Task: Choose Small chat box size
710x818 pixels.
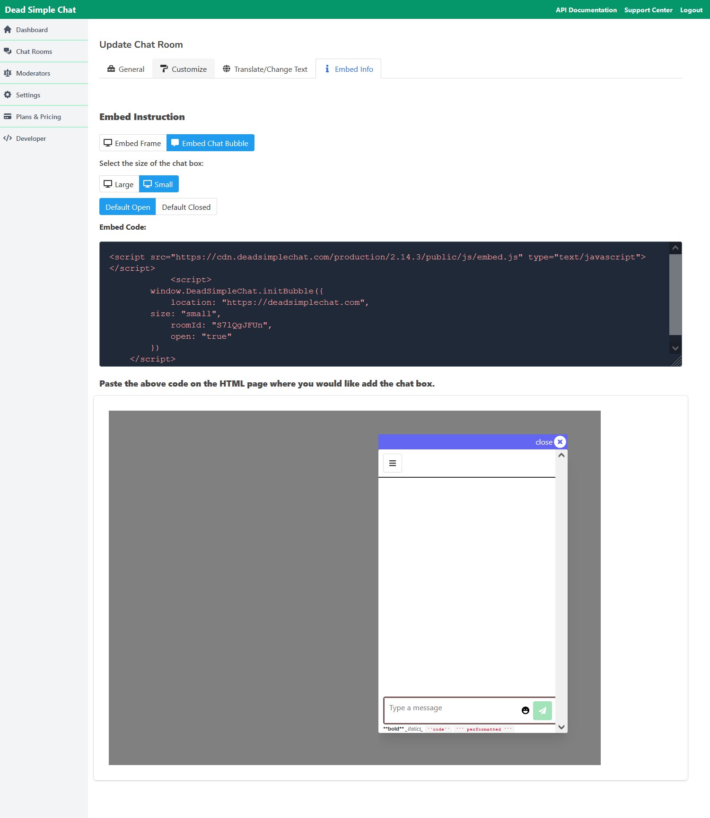Action: click(x=159, y=184)
